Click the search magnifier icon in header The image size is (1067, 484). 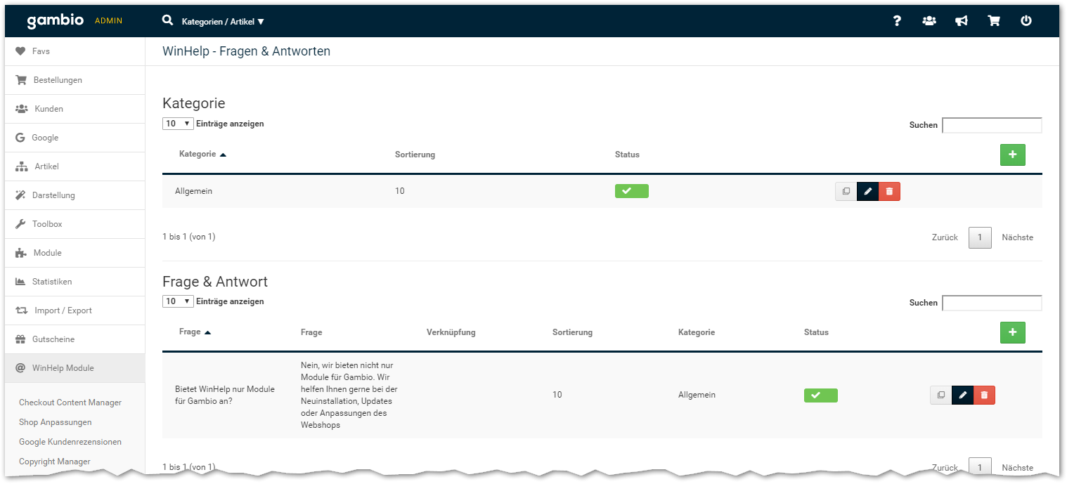pos(167,20)
